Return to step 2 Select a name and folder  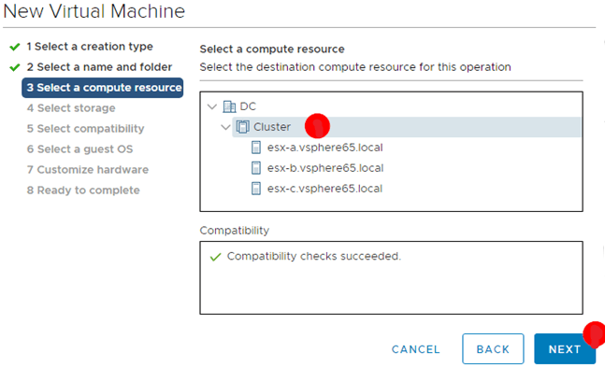99,67
